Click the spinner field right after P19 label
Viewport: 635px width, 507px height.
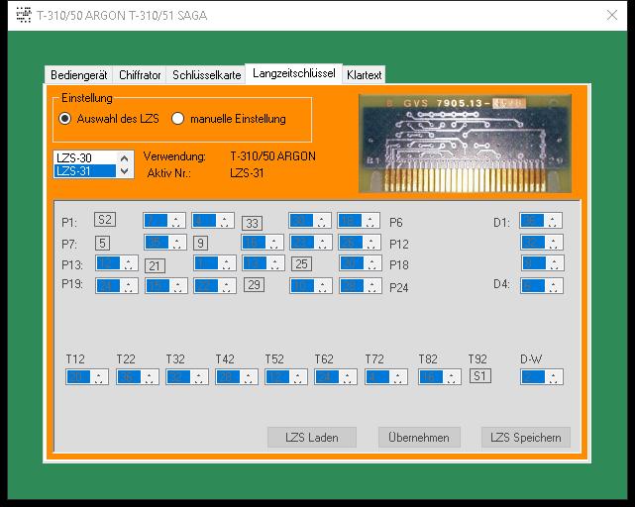[x=117, y=286]
